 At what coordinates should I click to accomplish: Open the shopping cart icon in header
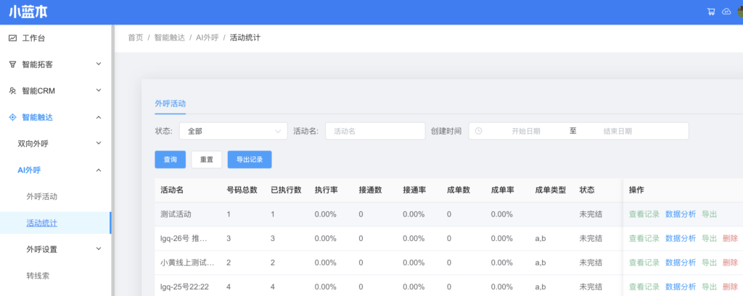coord(711,12)
